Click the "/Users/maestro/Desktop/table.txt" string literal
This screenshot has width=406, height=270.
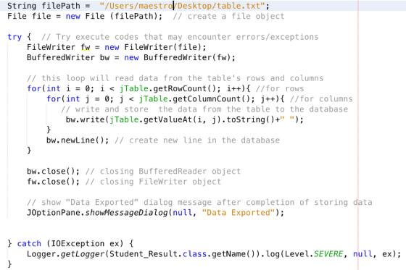click(x=182, y=6)
